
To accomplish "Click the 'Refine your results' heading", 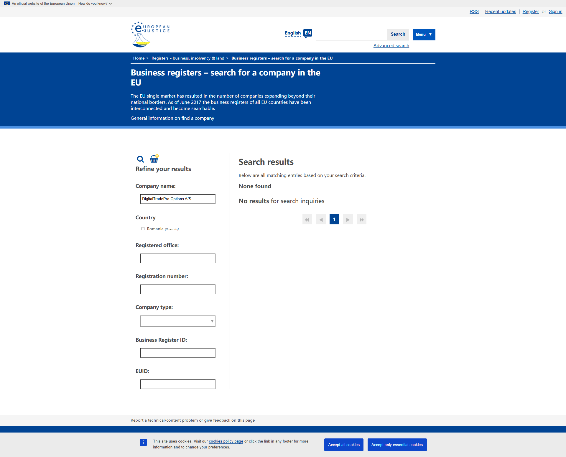I will coord(163,169).
